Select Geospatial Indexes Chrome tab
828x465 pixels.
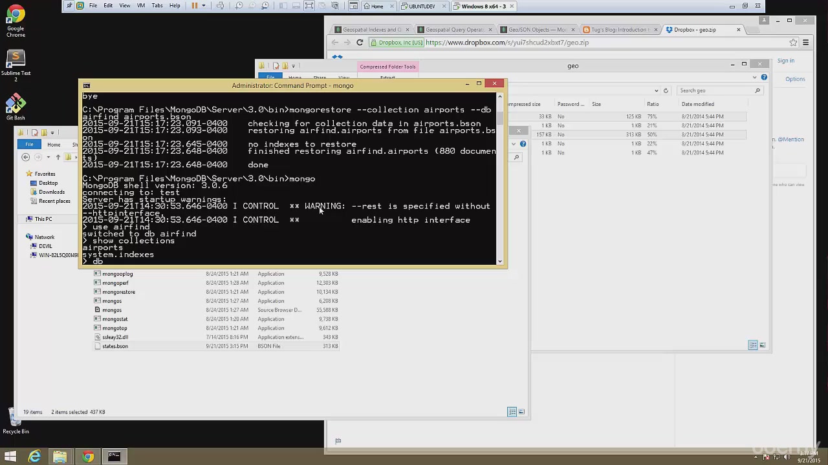pyautogui.click(x=372, y=30)
